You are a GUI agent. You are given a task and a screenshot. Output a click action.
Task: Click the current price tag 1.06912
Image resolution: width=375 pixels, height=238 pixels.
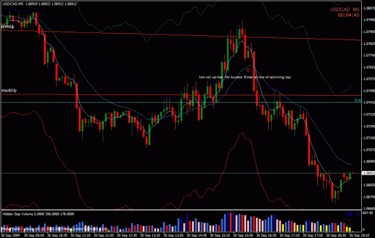point(369,173)
